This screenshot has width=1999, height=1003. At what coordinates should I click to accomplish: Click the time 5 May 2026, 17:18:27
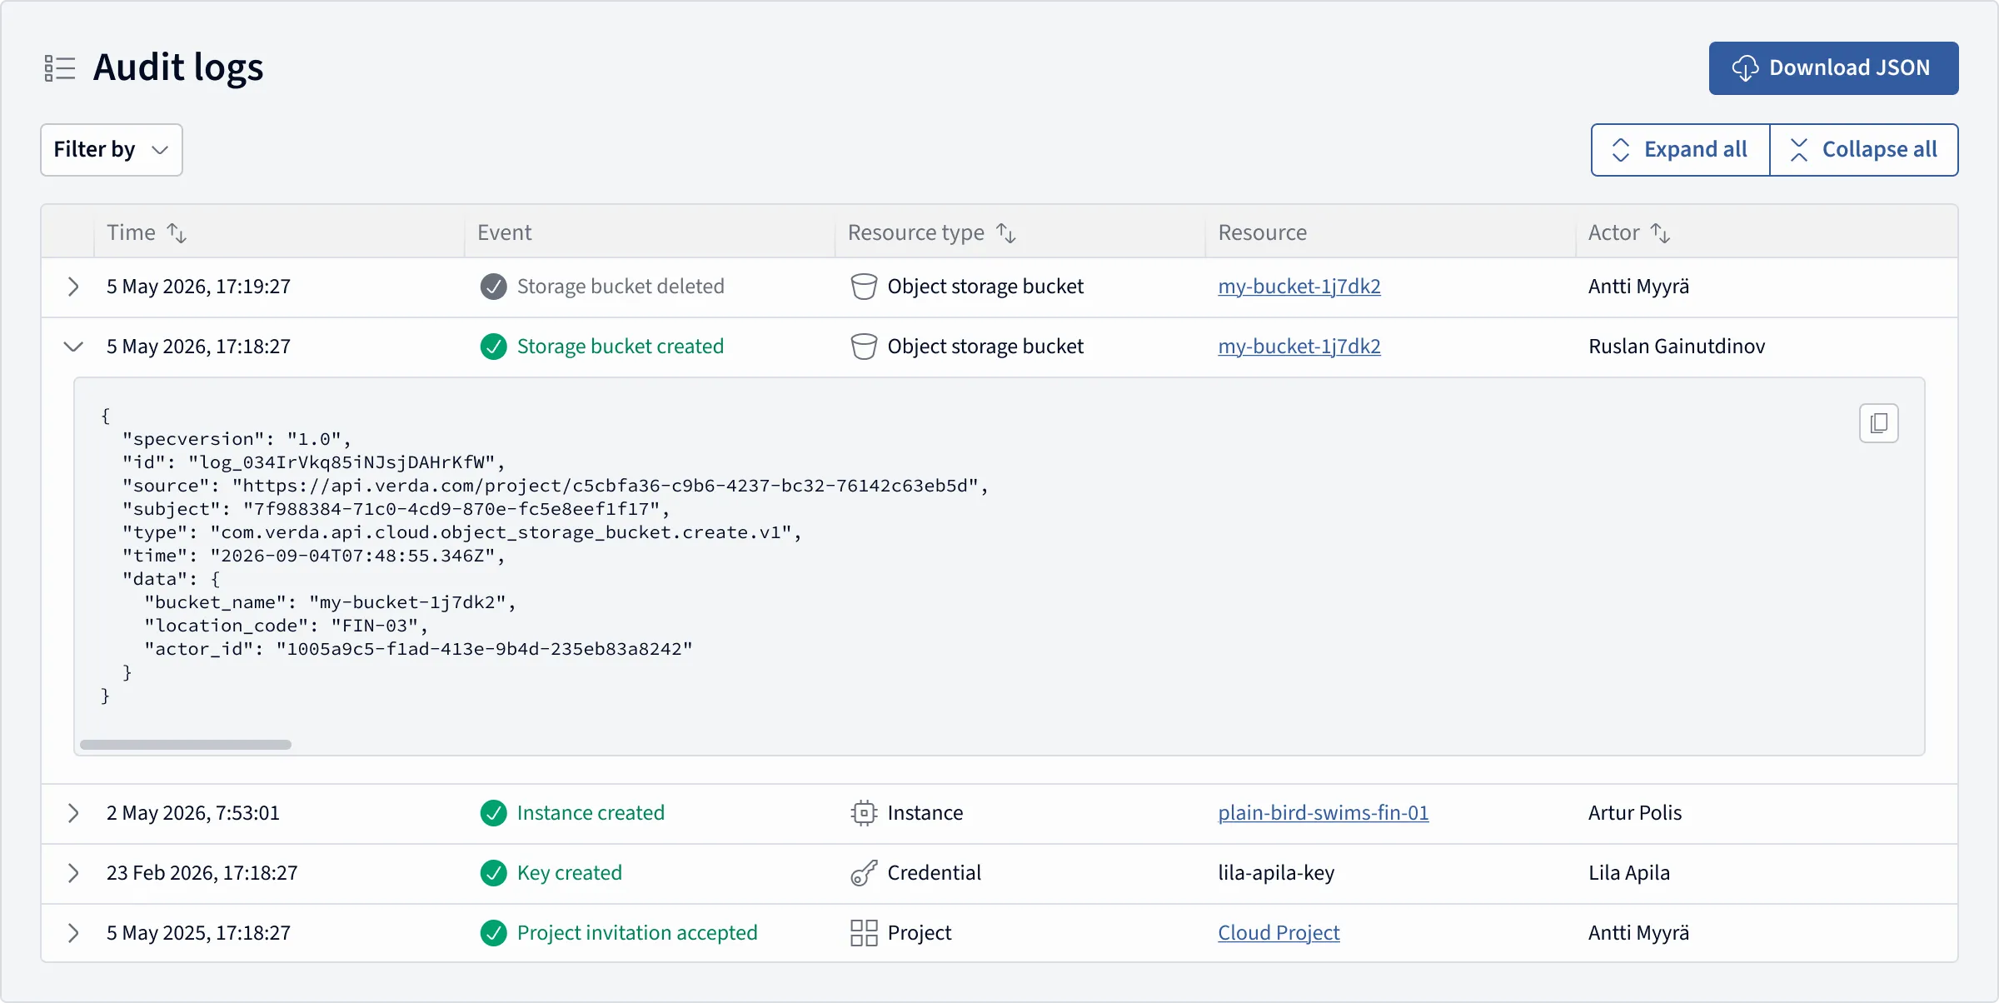(x=198, y=347)
